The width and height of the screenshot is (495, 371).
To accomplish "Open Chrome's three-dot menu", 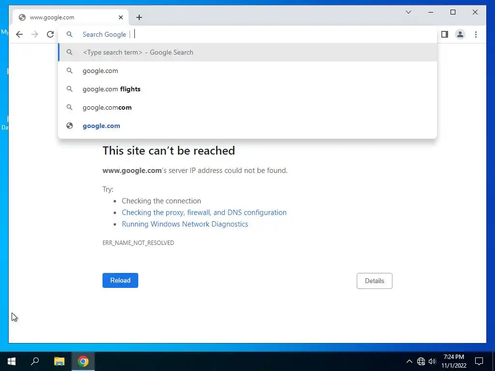I will point(476,34).
